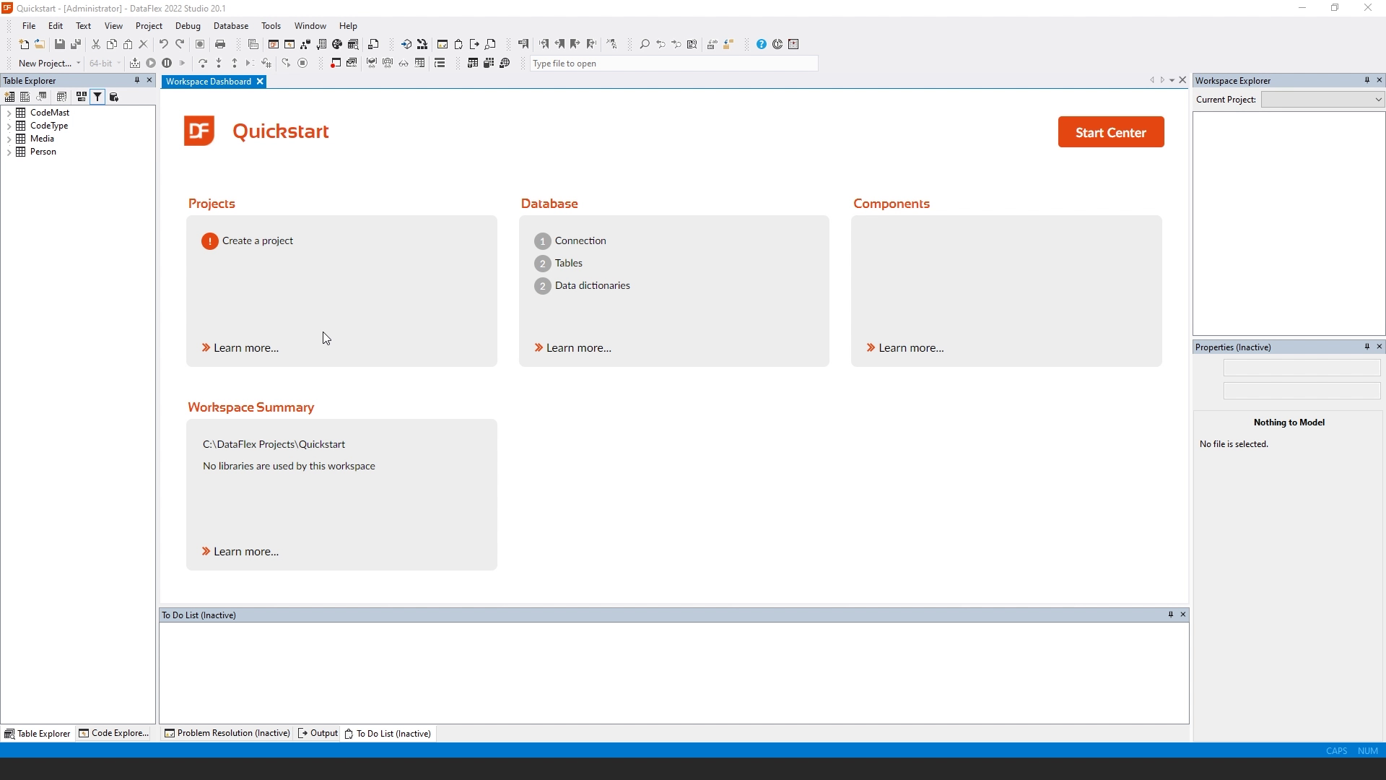Click the color palette icon in toolbar
This screenshot has width=1386, height=780.
337,44
